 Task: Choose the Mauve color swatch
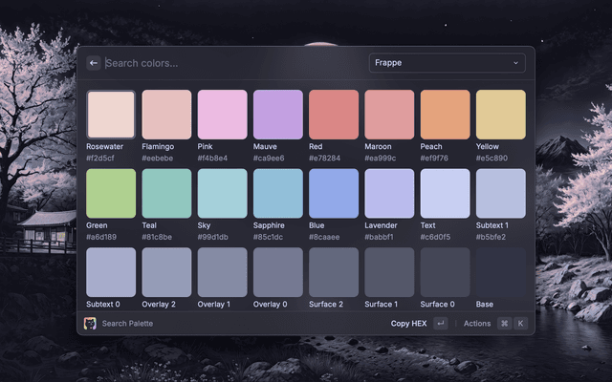point(278,115)
